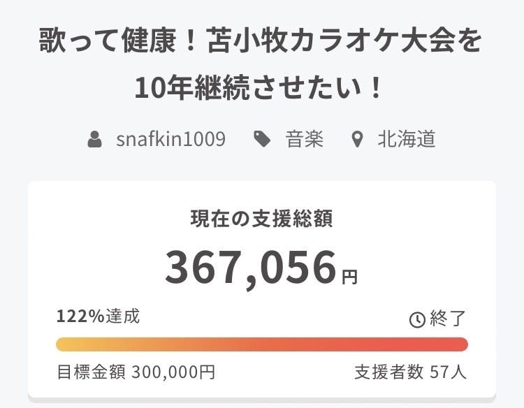This screenshot has width=524, height=408.
Task: Click the title line 10年継続させたい！
Action: (x=262, y=89)
